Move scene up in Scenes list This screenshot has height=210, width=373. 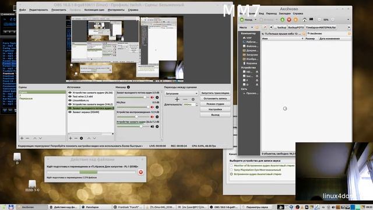[35, 138]
